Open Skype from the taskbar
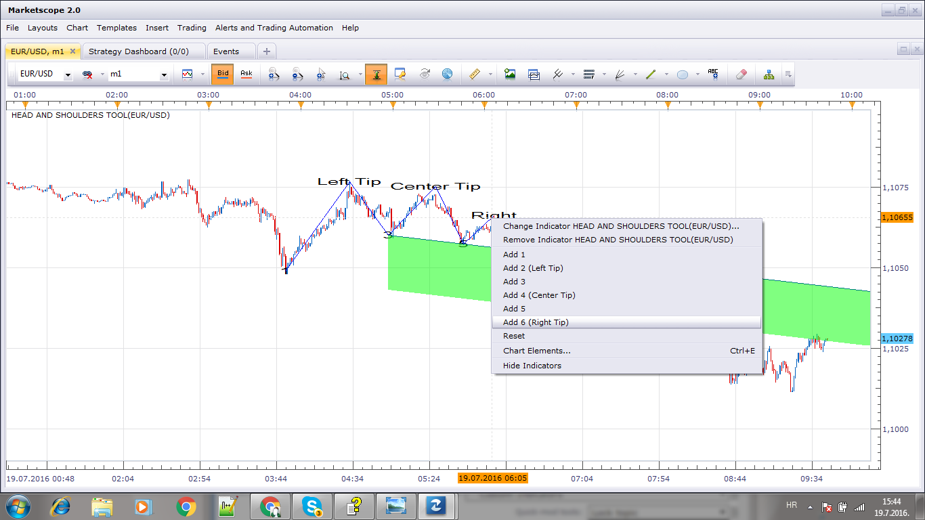This screenshot has height=520, width=925. coord(312,506)
